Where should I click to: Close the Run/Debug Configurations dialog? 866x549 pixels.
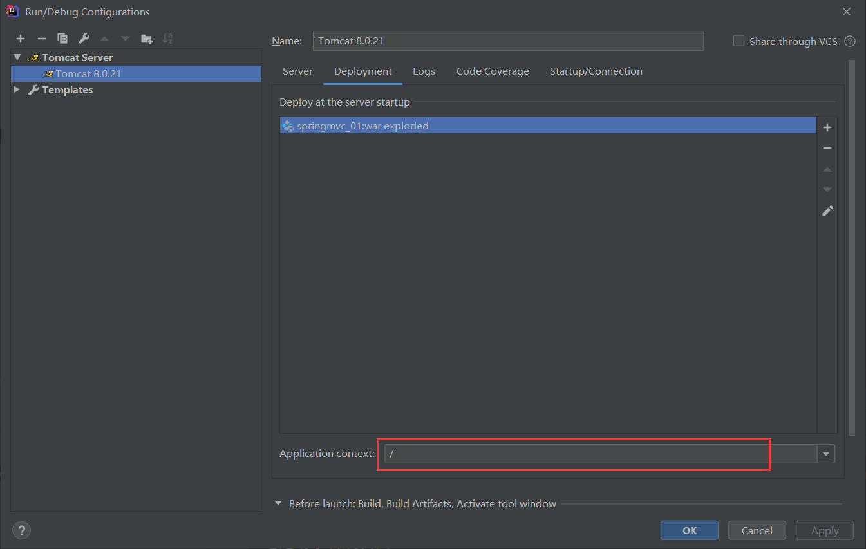pyautogui.click(x=847, y=12)
